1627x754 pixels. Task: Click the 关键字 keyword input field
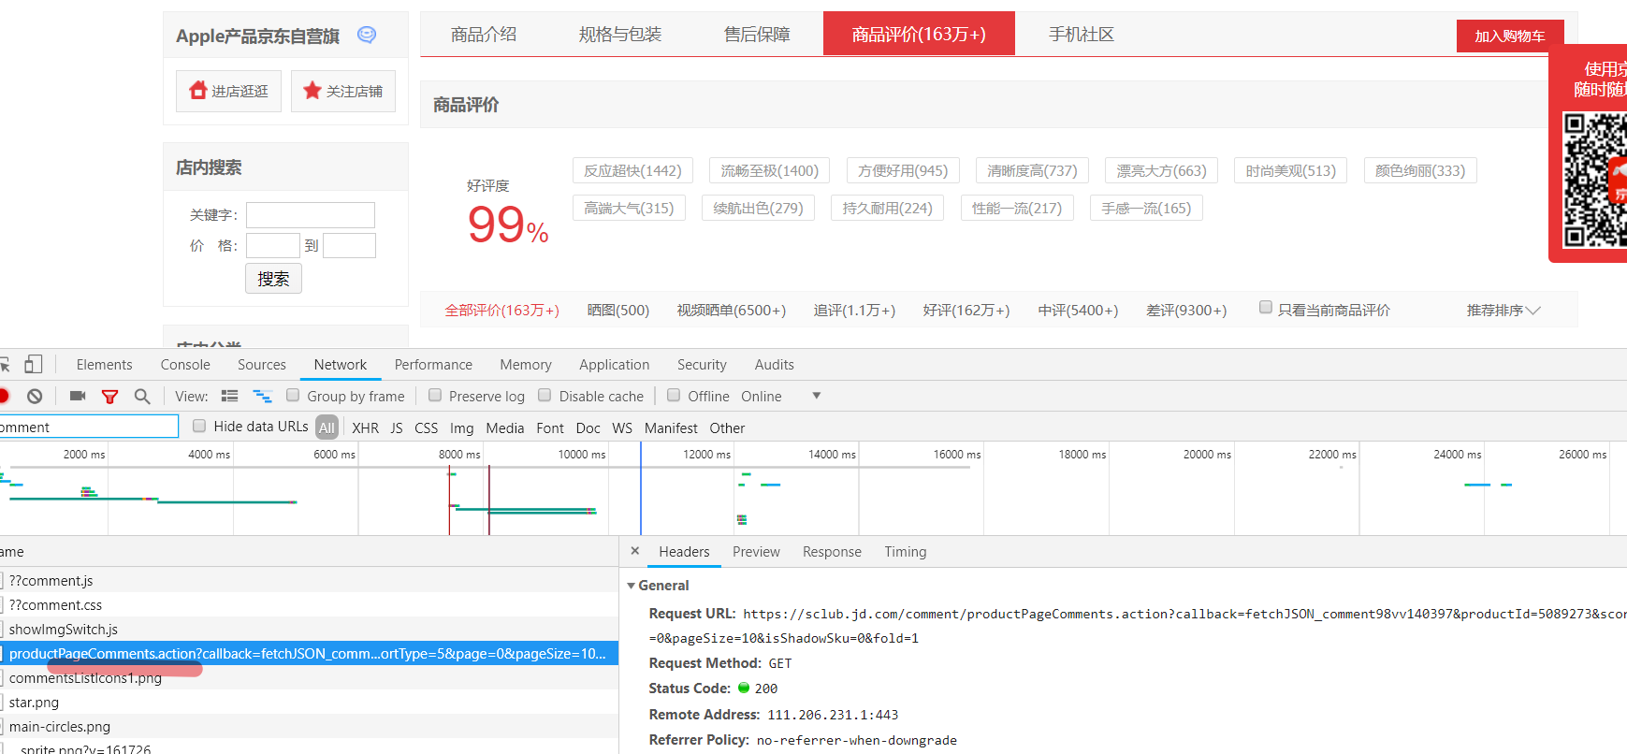coord(311,215)
